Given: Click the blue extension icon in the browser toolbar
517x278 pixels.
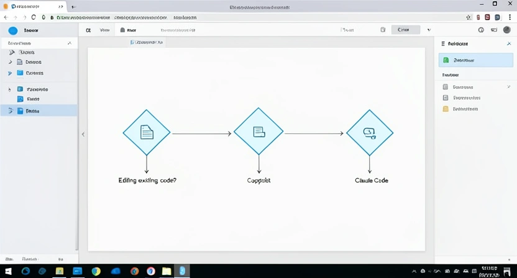Looking at the screenshot, I should click(x=497, y=17).
